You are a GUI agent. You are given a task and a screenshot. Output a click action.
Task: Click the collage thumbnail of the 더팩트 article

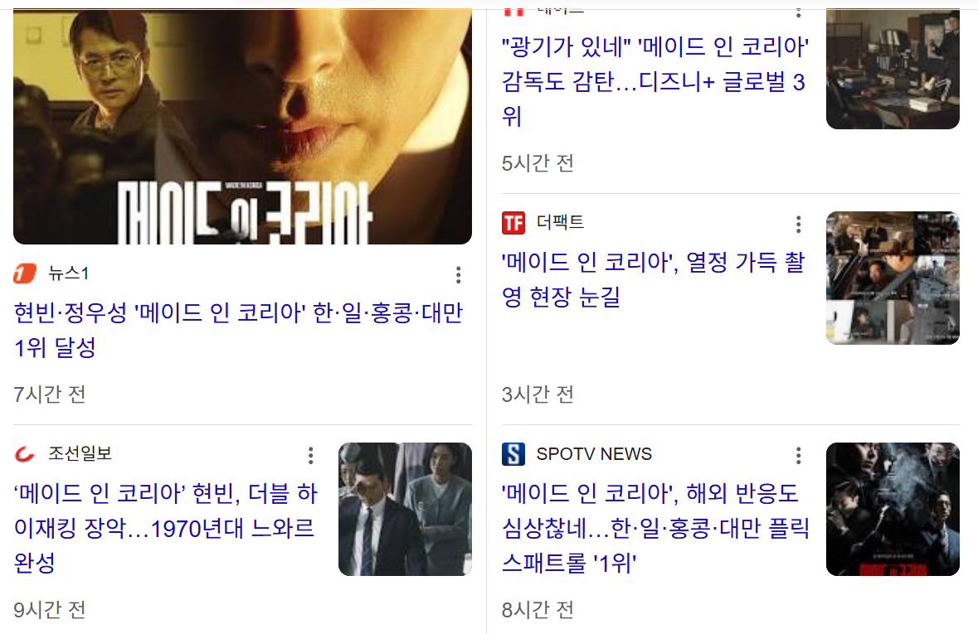pyautogui.click(x=893, y=278)
